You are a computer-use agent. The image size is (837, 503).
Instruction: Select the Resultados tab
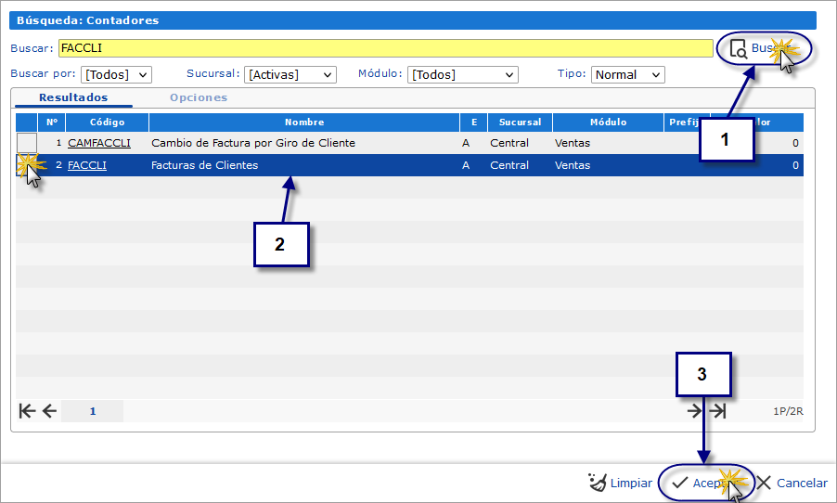tap(73, 97)
